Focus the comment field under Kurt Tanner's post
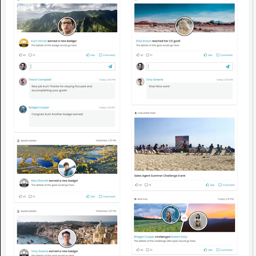Image resolution: width=256 pixels, height=256 pixels. tap(72, 67)
